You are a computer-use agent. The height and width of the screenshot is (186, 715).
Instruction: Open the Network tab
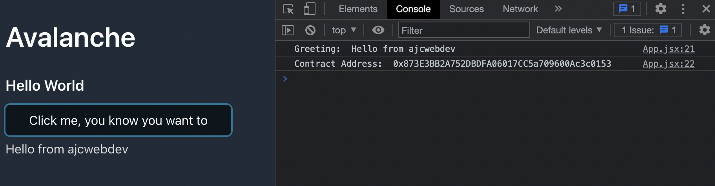(520, 9)
